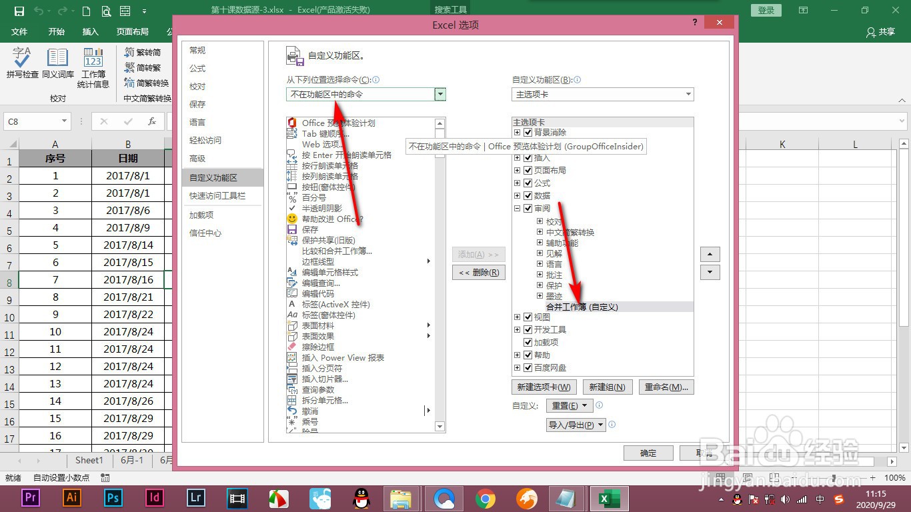Open the 导入/导出 dropdown button
Viewport: 911px width, 512px height.
coord(576,425)
